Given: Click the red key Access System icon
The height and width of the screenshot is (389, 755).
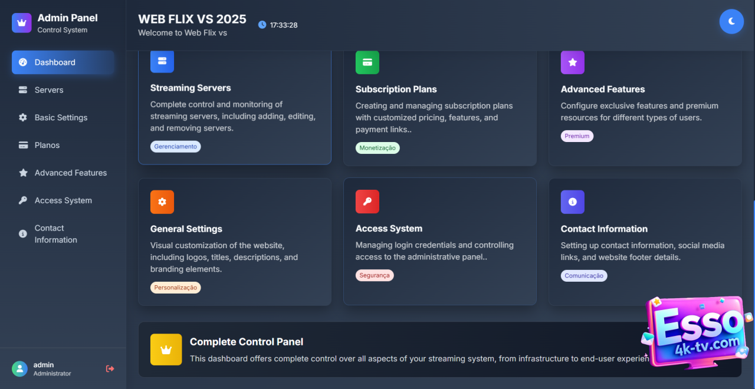Looking at the screenshot, I should pos(367,202).
